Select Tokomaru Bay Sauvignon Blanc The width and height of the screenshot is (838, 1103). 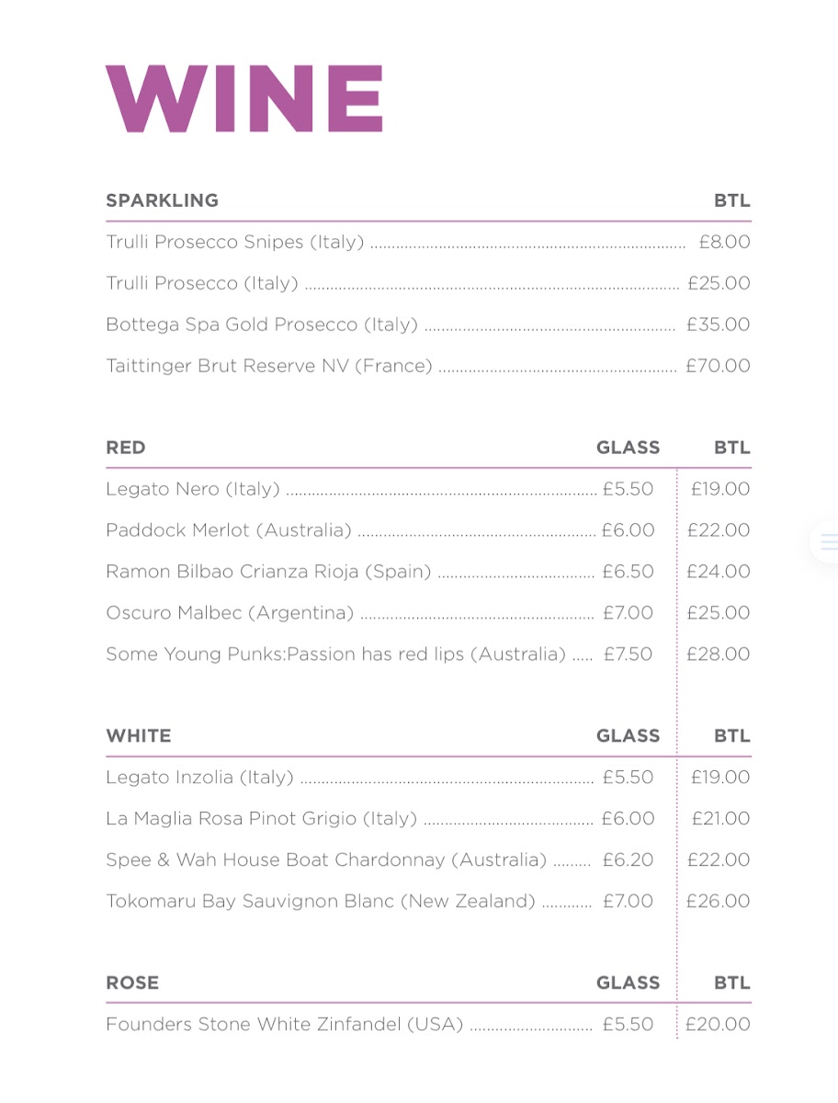pyautogui.click(x=320, y=902)
